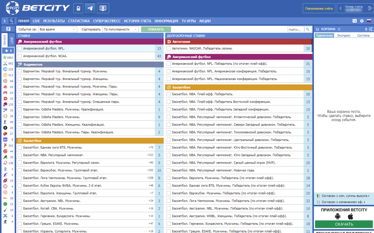
Task: Select volleyball sidebar icon with 66 events
Action: [5, 81]
